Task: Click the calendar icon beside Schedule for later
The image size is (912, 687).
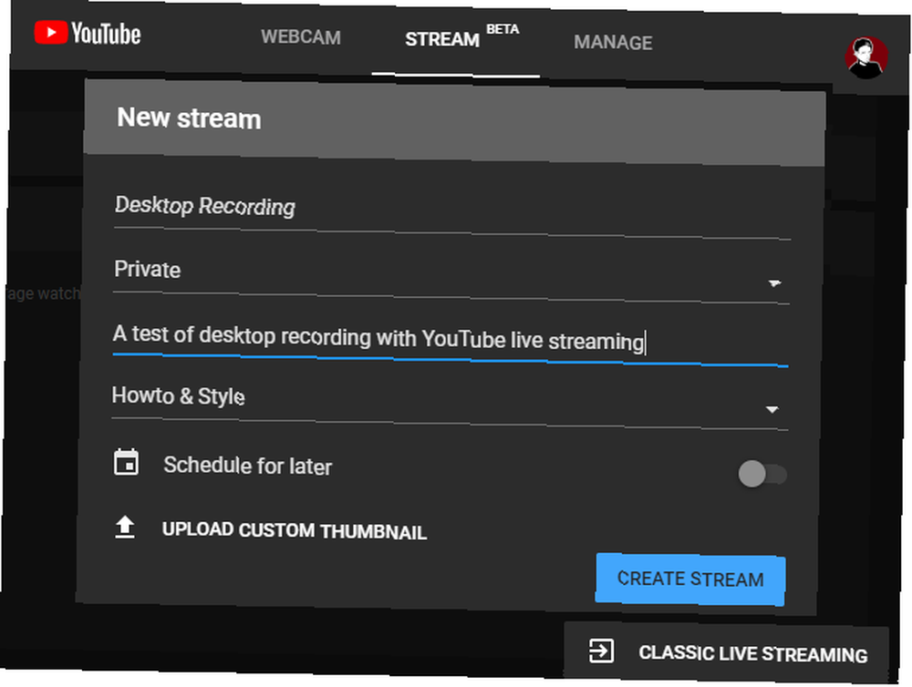Action: click(x=126, y=462)
